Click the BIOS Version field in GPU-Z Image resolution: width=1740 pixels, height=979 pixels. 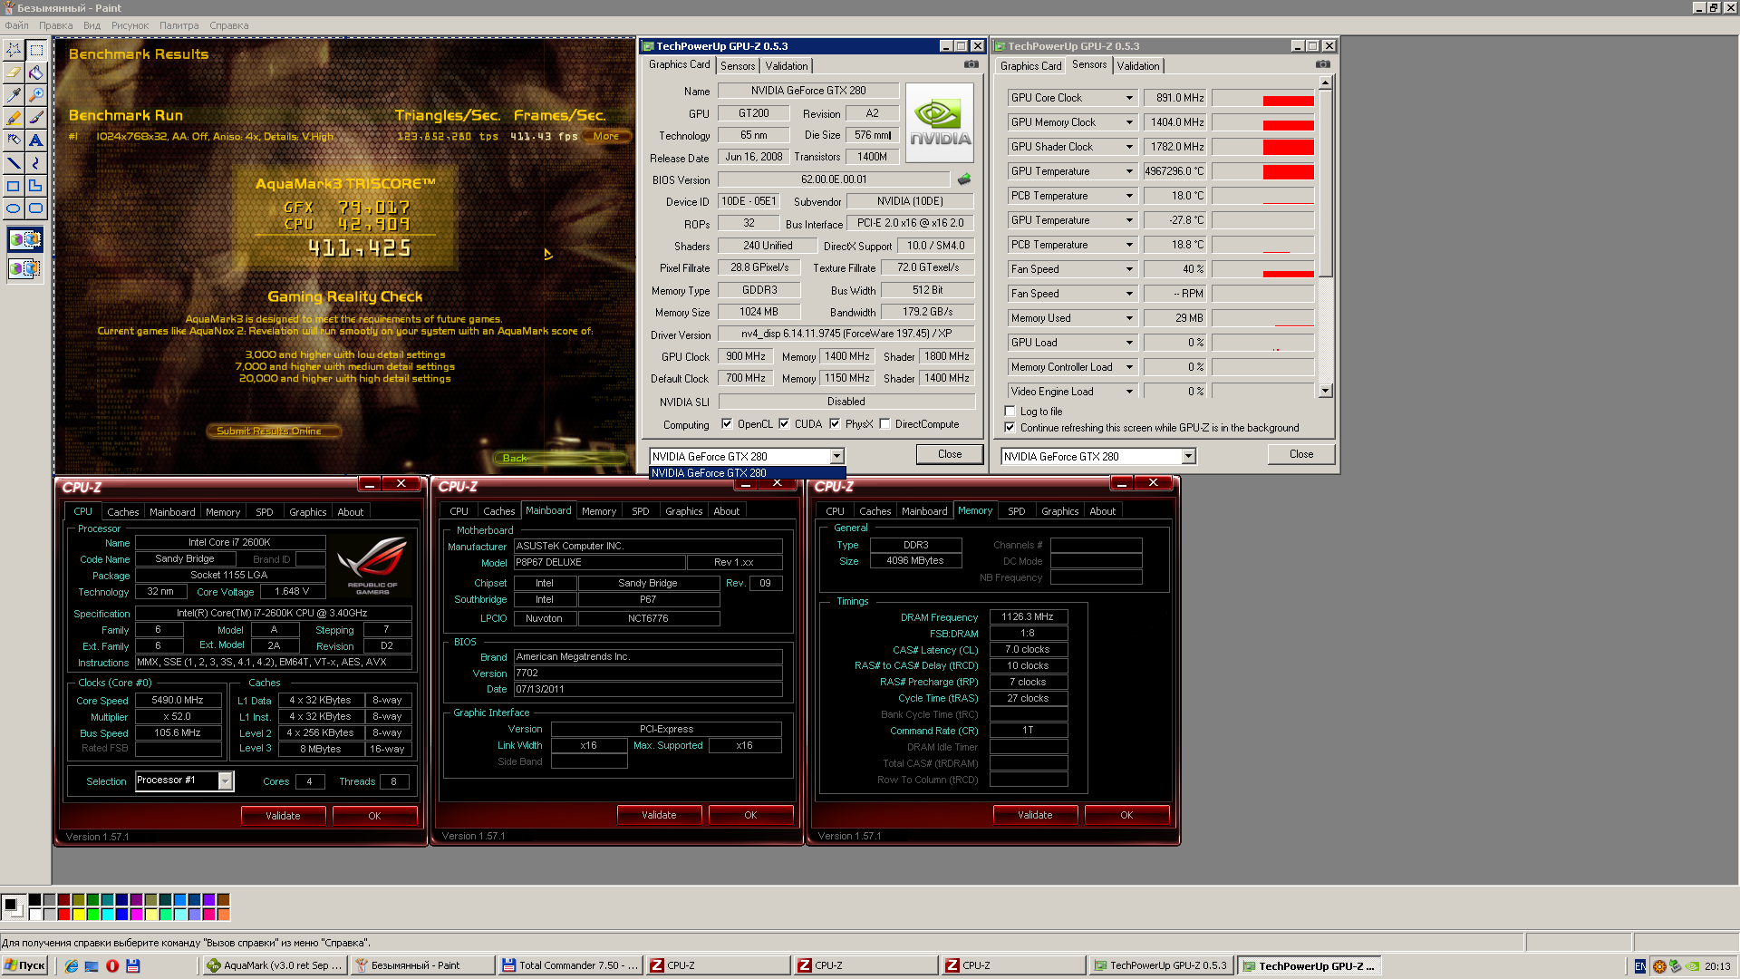[834, 179]
